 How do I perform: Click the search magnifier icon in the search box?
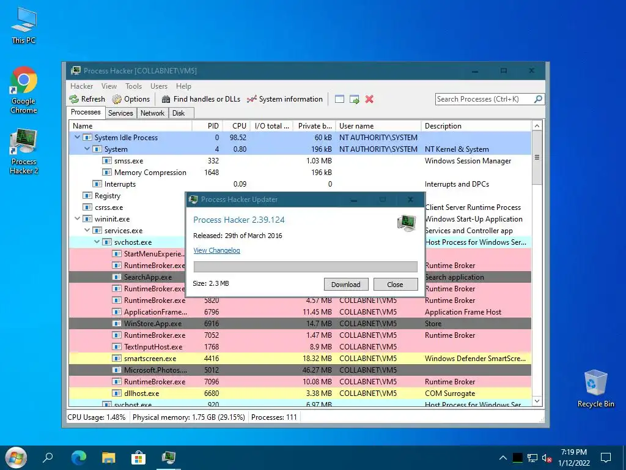[538, 99]
